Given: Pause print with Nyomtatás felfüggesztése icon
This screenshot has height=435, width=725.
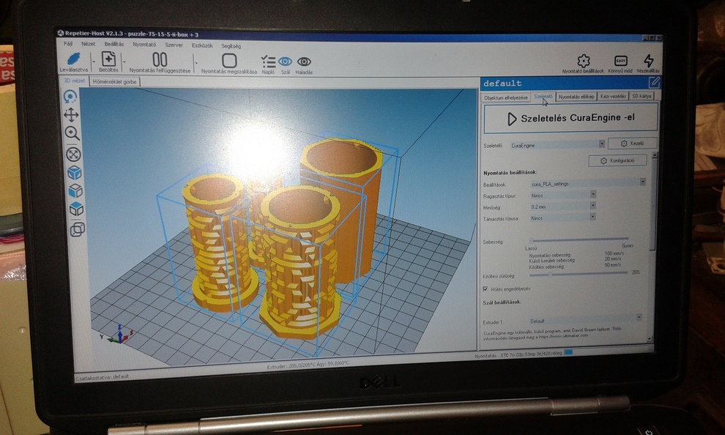Looking at the screenshot, I should pos(159,60).
